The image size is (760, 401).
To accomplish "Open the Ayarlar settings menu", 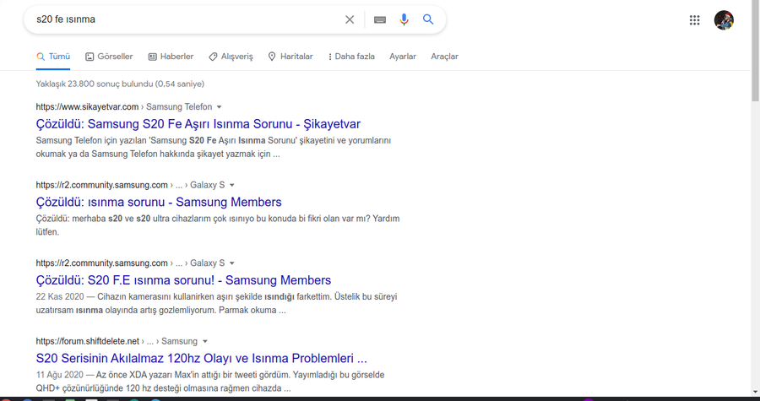I will tap(403, 57).
